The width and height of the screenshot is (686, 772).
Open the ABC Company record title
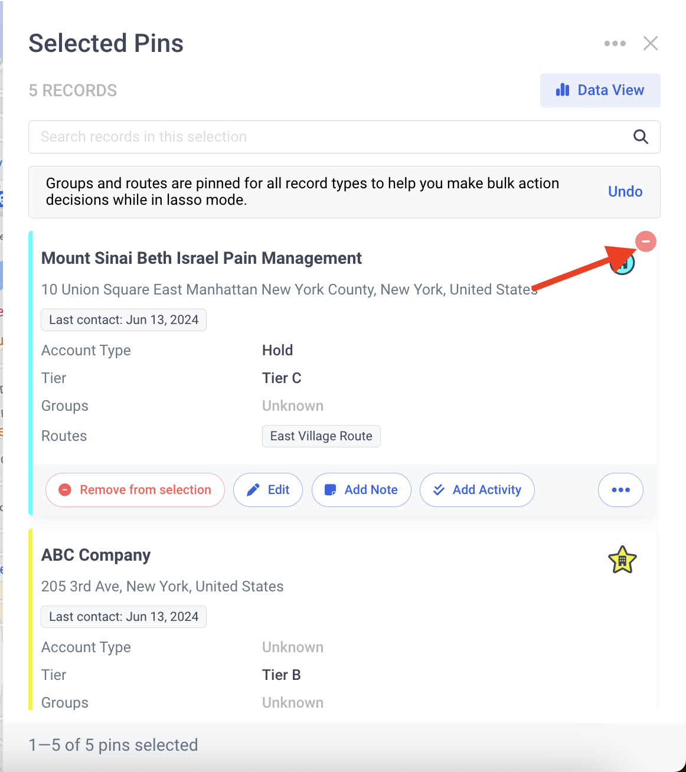pos(96,555)
